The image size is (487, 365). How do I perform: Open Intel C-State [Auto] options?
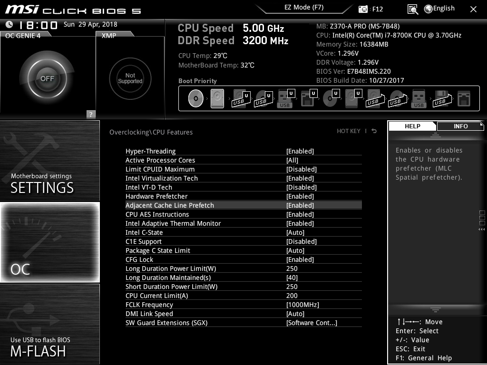coord(243,232)
